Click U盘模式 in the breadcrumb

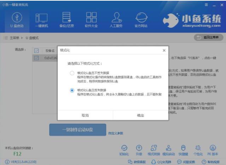[x=32, y=38]
